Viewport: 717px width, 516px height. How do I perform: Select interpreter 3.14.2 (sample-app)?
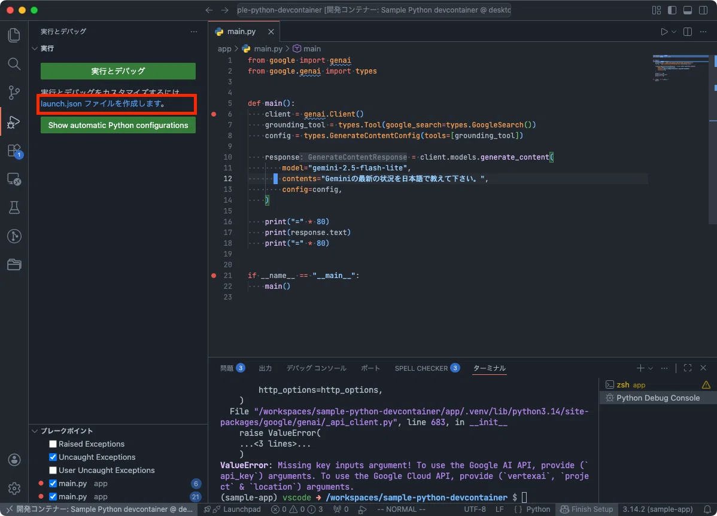pos(658,509)
